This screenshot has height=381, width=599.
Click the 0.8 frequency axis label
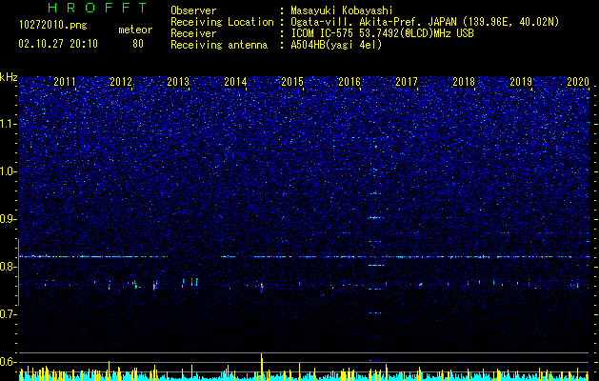click(x=9, y=267)
